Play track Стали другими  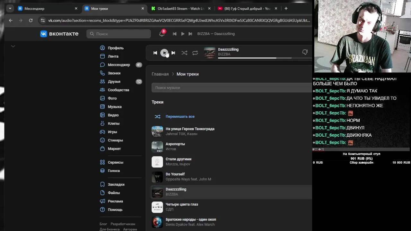[232, 161]
